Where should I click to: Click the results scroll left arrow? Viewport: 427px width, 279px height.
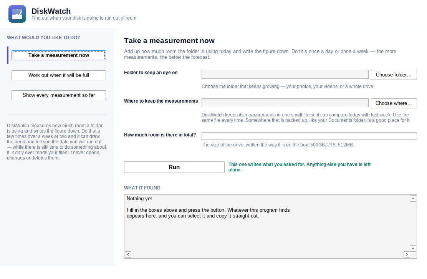[128, 254]
